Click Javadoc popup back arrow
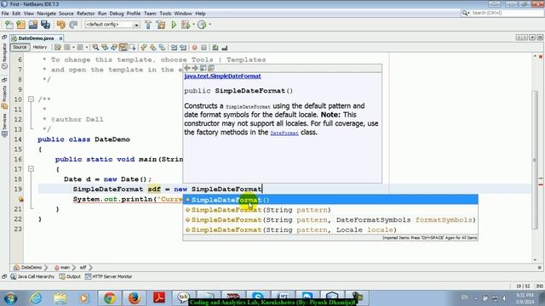The height and width of the screenshot is (306, 545). (187, 68)
